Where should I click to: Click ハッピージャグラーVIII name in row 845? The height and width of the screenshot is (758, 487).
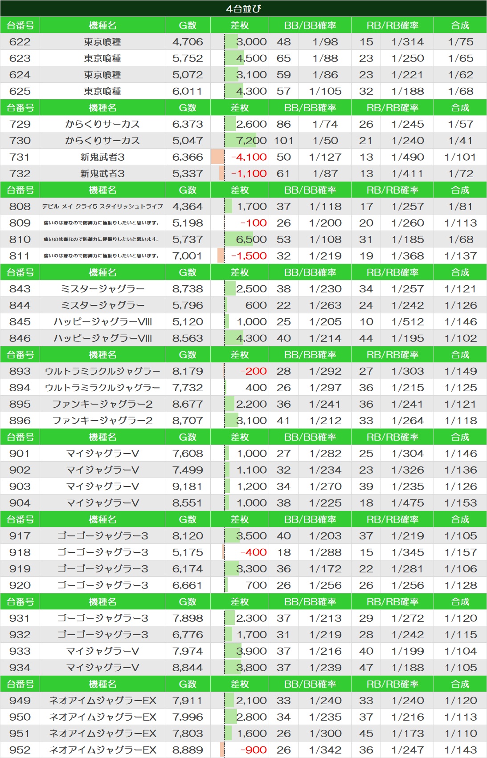[x=102, y=322]
